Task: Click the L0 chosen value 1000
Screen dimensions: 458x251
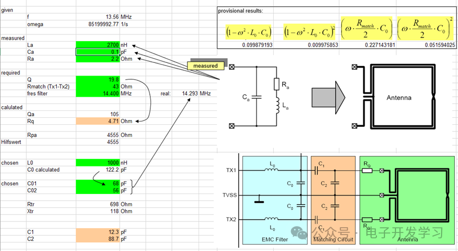Action: (98, 162)
